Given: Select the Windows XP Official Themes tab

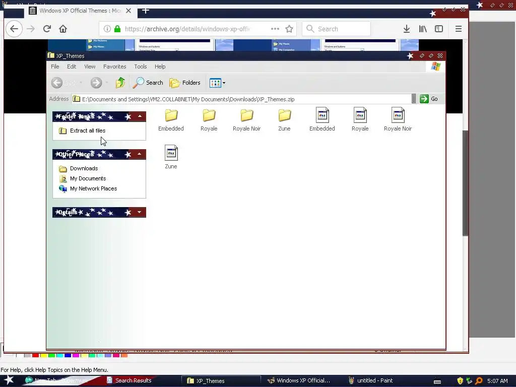Looking at the screenshot, I should [80, 11].
